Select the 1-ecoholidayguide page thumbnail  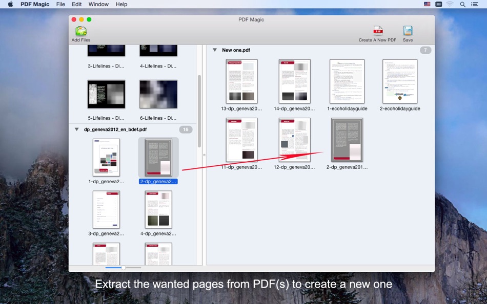click(347, 81)
